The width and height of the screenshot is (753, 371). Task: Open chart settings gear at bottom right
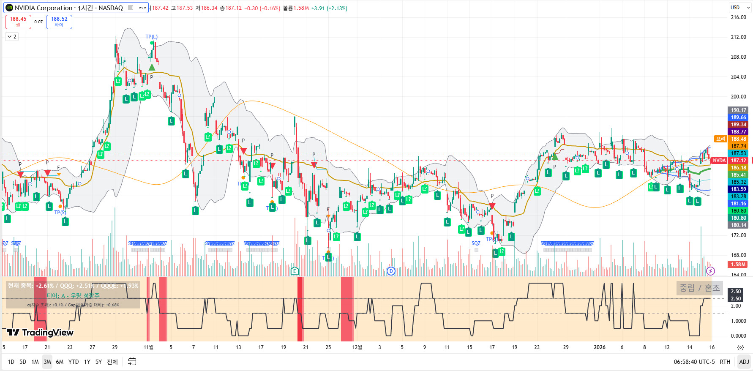click(740, 347)
